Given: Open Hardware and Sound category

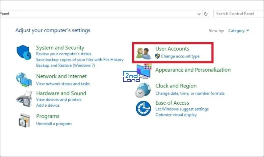Looking at the screenshot, I should click(61, 93).
